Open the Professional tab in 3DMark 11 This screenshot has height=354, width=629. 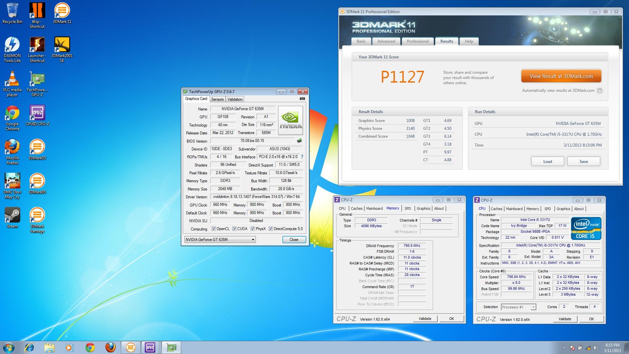pos(418,41)
